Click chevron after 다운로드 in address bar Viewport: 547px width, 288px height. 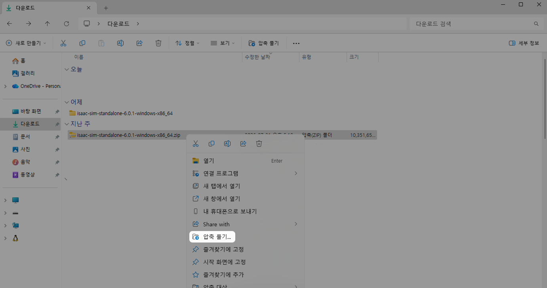click(x=138, y=24)
